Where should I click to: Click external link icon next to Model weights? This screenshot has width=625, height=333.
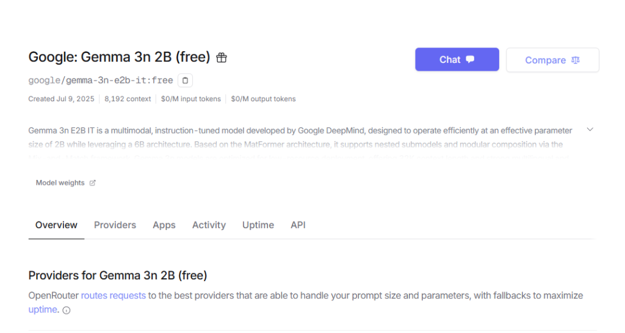click(93, 183)
